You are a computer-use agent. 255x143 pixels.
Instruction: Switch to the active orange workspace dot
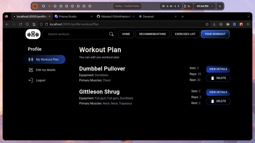coord(49,6)
